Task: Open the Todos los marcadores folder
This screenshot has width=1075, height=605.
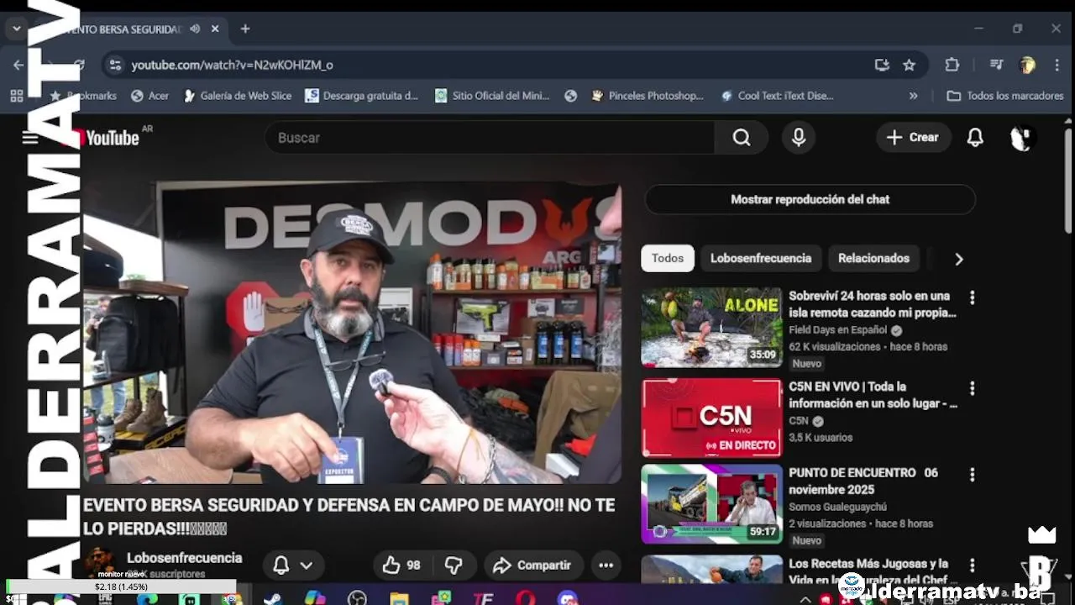Action: 1005,96
